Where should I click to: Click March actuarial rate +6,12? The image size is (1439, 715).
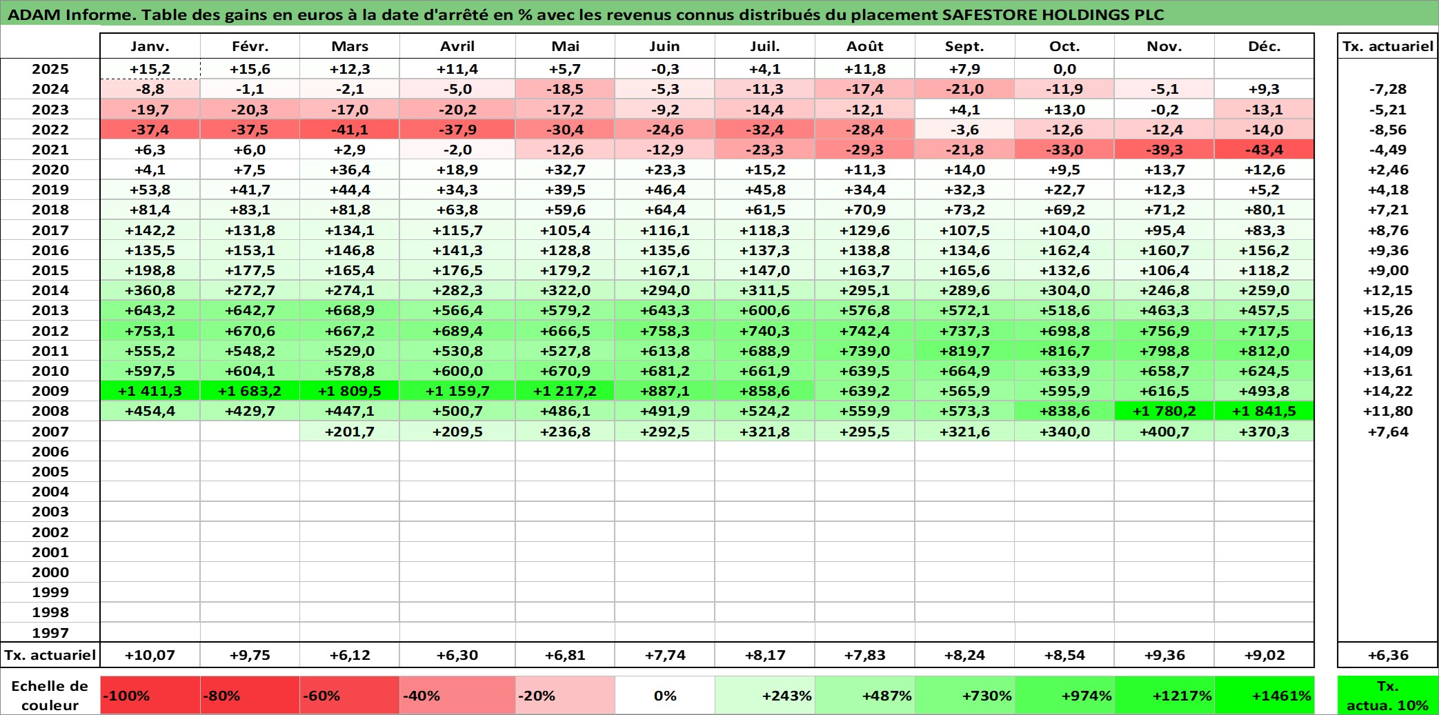350,655
